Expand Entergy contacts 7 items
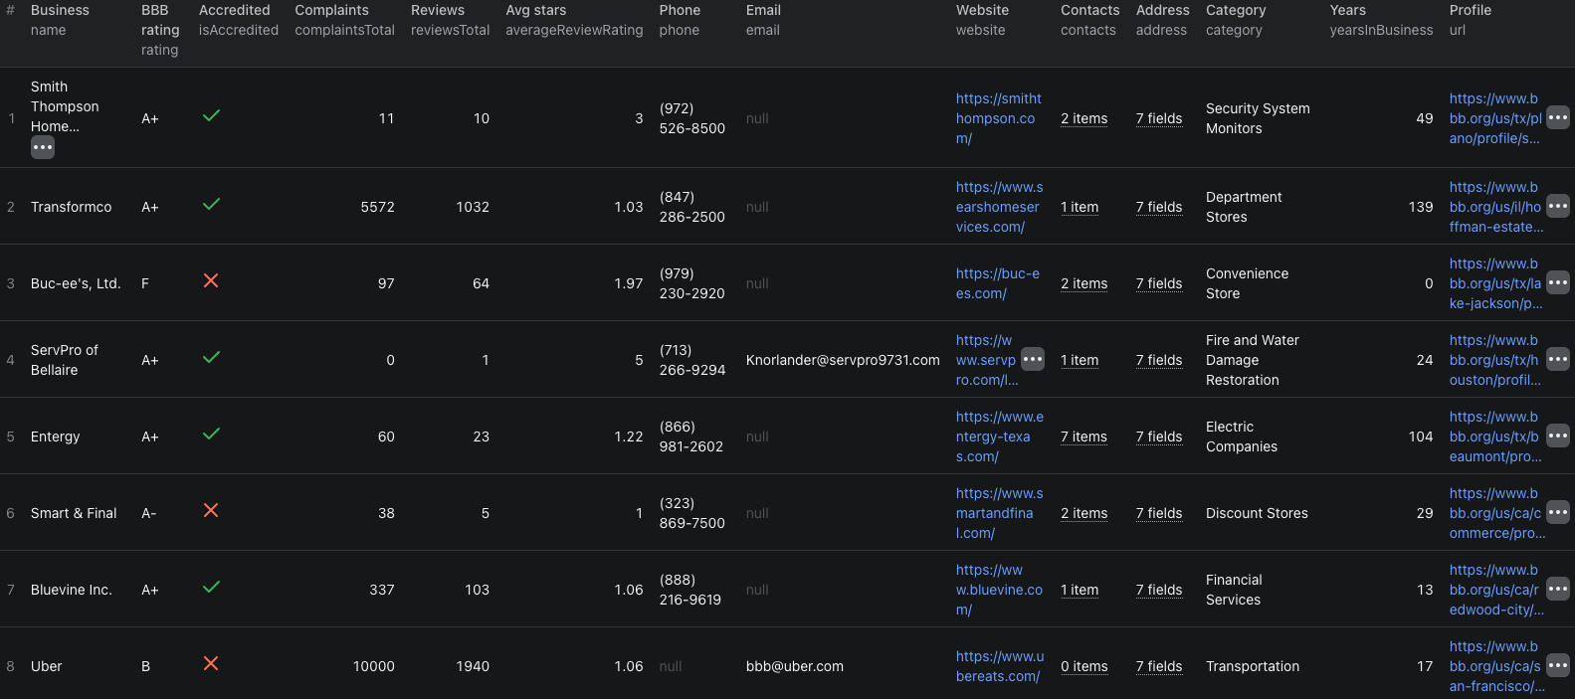Image resolution: width=1575 pixels, height=699 pixels. [x=1083, y=437]
